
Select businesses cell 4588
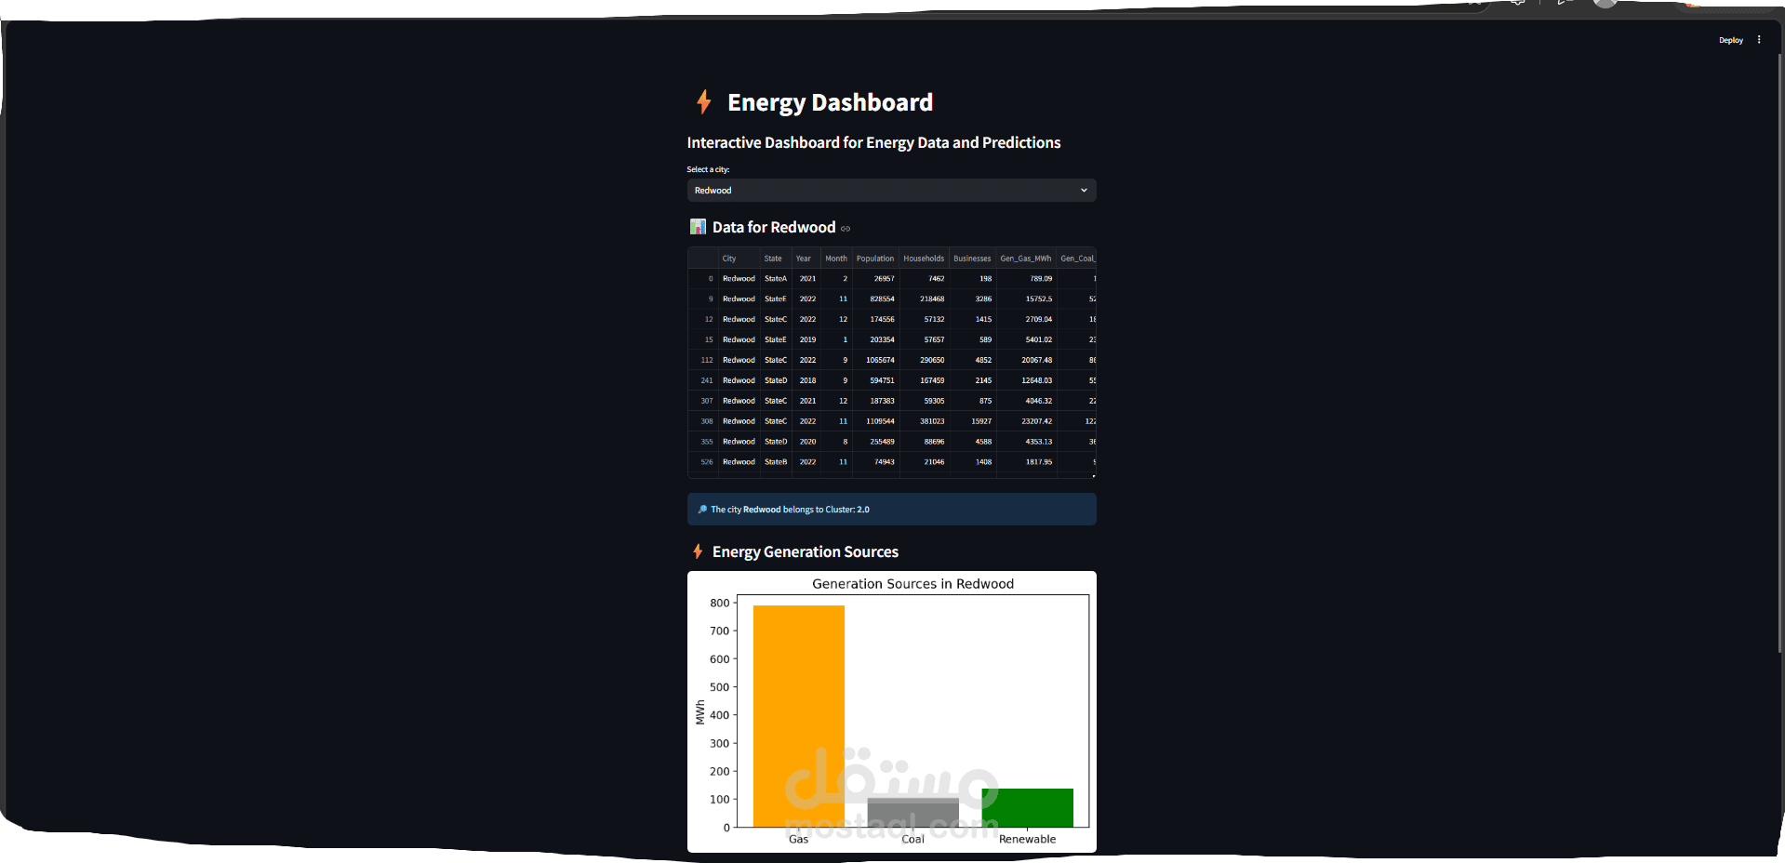[x=972, y=443]
